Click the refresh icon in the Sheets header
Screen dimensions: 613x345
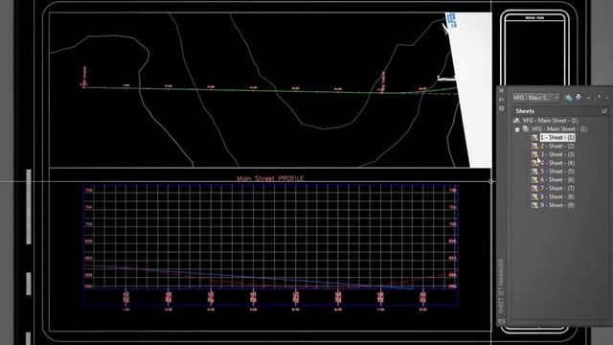[x=604, y=111]
